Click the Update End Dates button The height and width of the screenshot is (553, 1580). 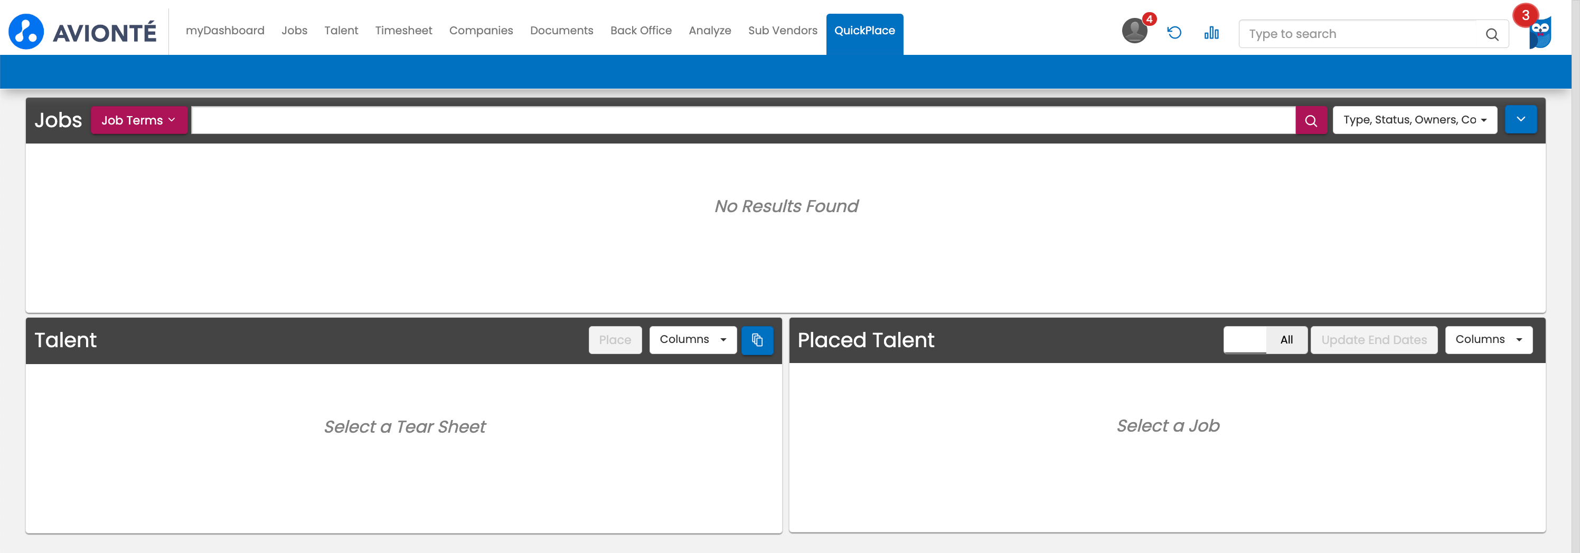(x=1374, y=340)
